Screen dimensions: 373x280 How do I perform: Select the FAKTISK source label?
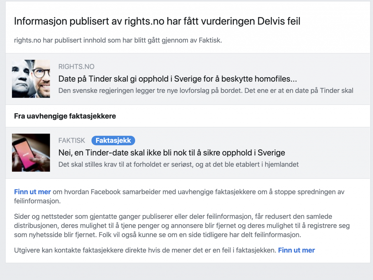pyautogui.click(x=72, y=141)
